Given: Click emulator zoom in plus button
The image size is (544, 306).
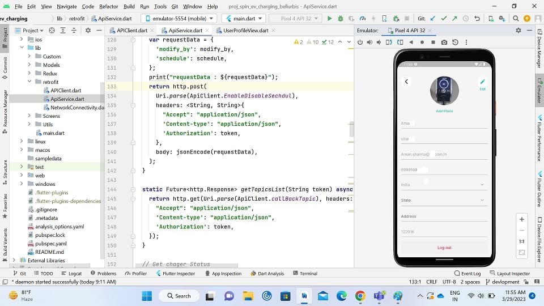Looking at the screenshot, I should point(521,219).
